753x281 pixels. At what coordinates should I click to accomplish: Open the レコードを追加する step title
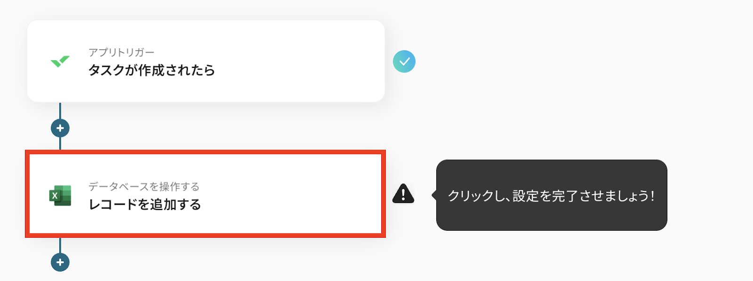[145, 205]
